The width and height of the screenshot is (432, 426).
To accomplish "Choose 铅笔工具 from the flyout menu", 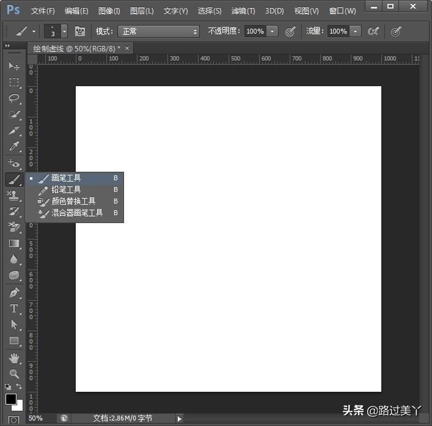I will 66,189.
